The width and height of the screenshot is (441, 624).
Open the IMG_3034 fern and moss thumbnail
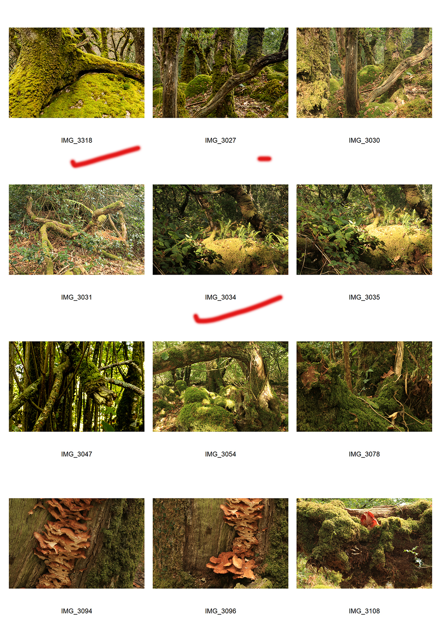click(x=220, y=230)
